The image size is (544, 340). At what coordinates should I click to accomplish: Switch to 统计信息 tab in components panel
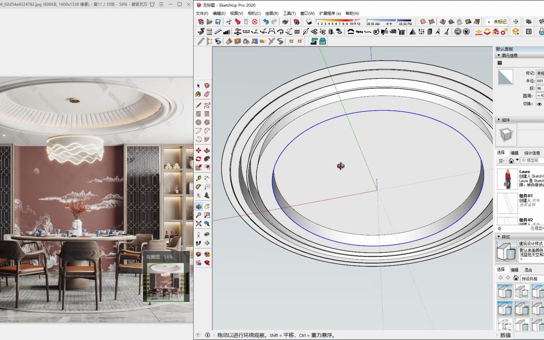[532, 153]
